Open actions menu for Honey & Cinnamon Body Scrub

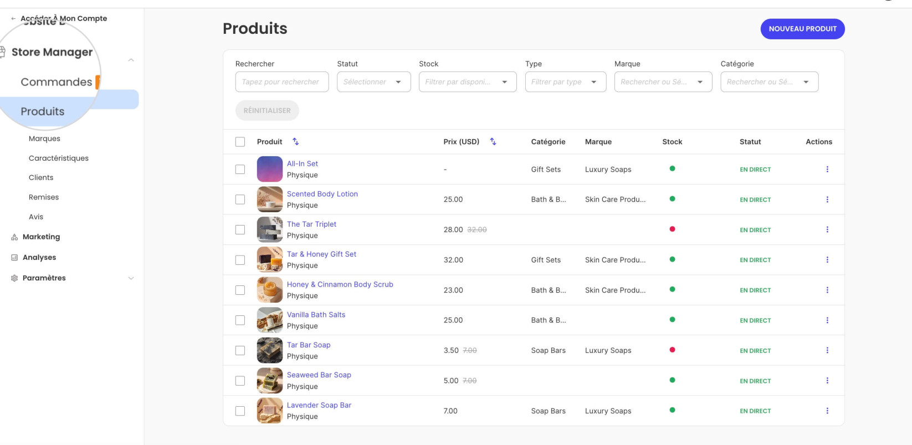pos(827,290)
